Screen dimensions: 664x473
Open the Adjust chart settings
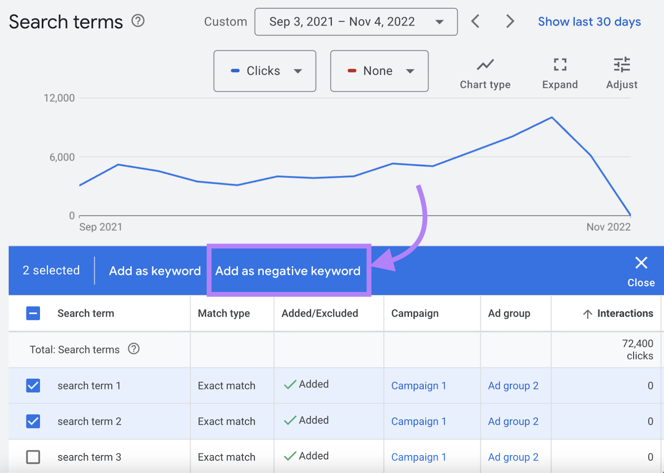pos(621,71)
